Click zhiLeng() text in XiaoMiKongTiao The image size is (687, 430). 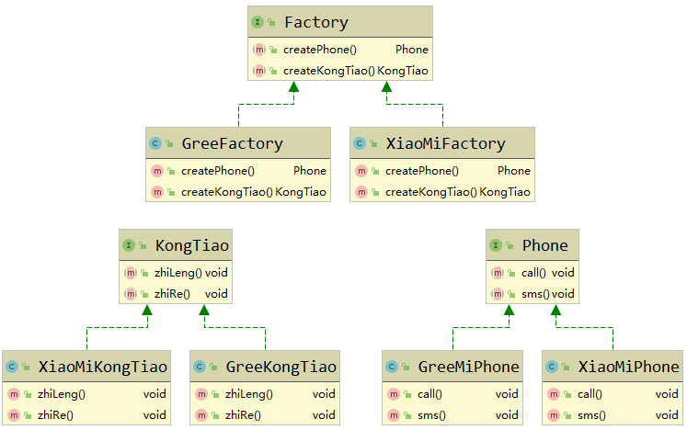click(x=62, y=394)
